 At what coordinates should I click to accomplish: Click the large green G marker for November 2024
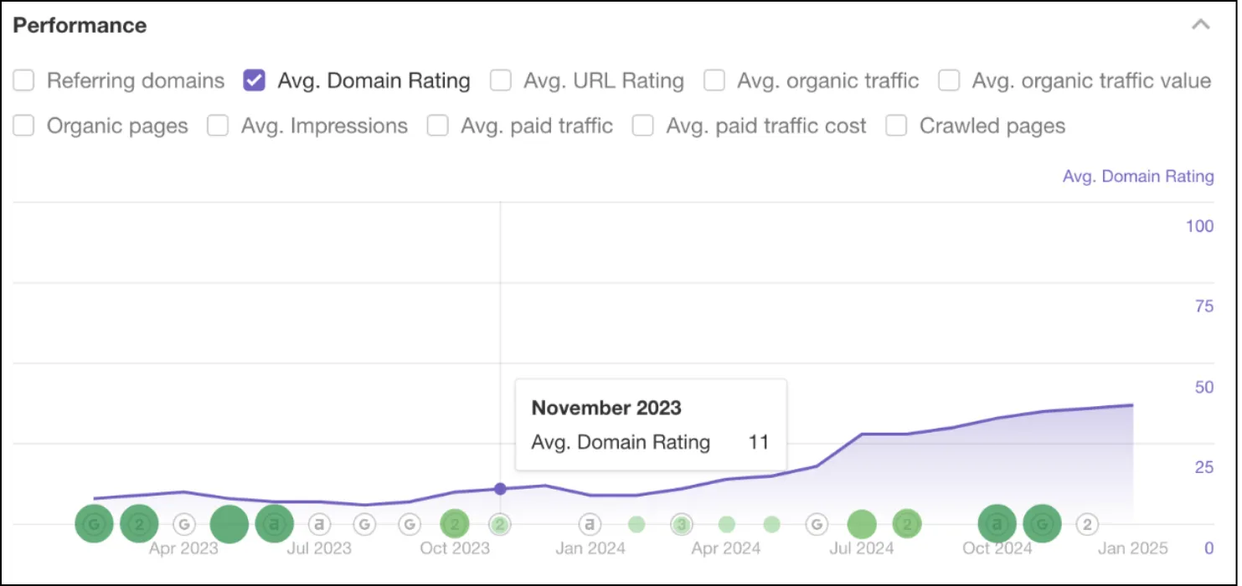[x=1042, y=525]
